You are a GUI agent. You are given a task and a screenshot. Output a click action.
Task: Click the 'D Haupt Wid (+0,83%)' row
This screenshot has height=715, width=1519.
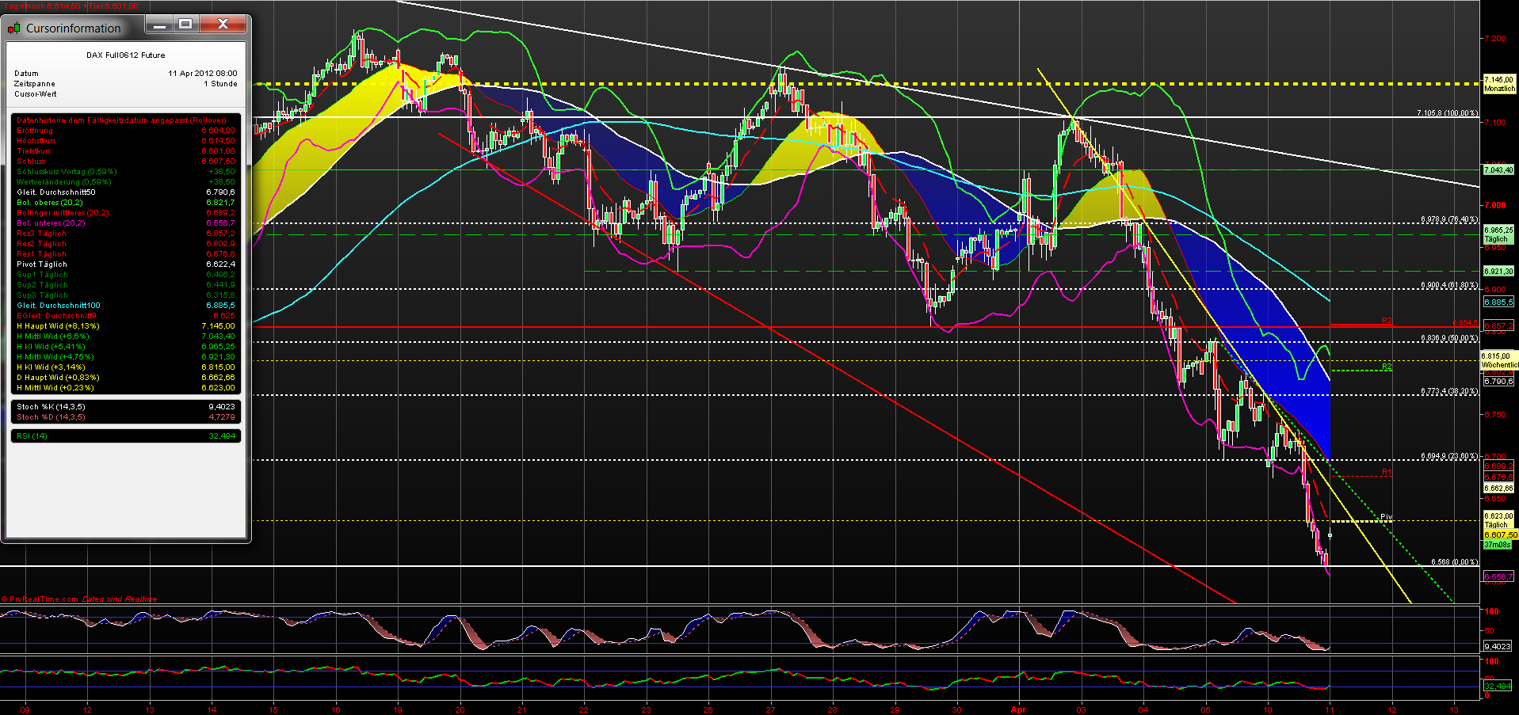pos(125,378)
